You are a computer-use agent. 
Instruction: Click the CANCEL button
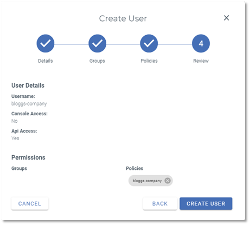click(x=30, y=203)
